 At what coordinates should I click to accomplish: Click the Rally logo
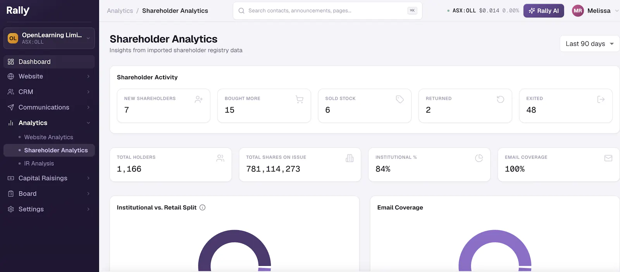(18, 10)
